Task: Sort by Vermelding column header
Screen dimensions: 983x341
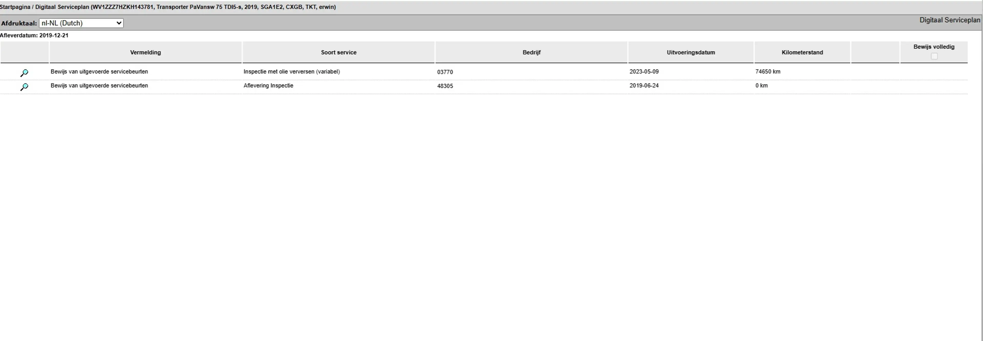Action: click(x=145, y=52)
